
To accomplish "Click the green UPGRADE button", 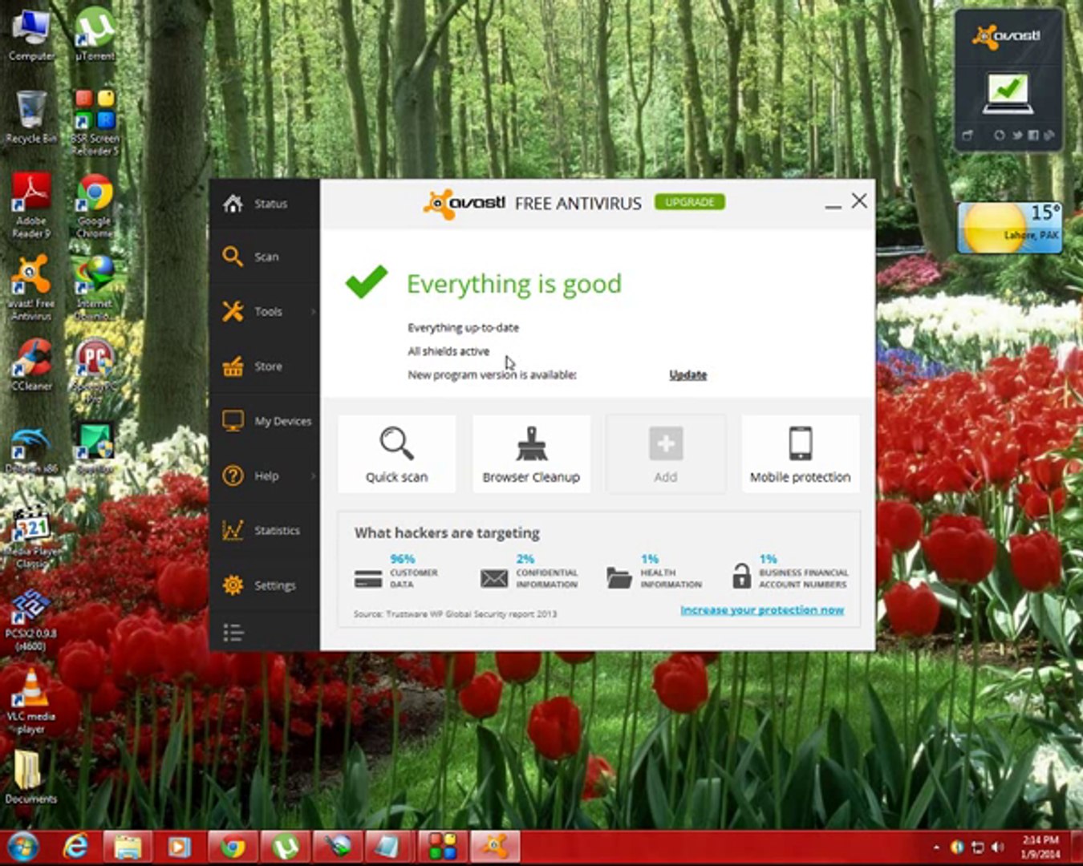I will 689,202.
